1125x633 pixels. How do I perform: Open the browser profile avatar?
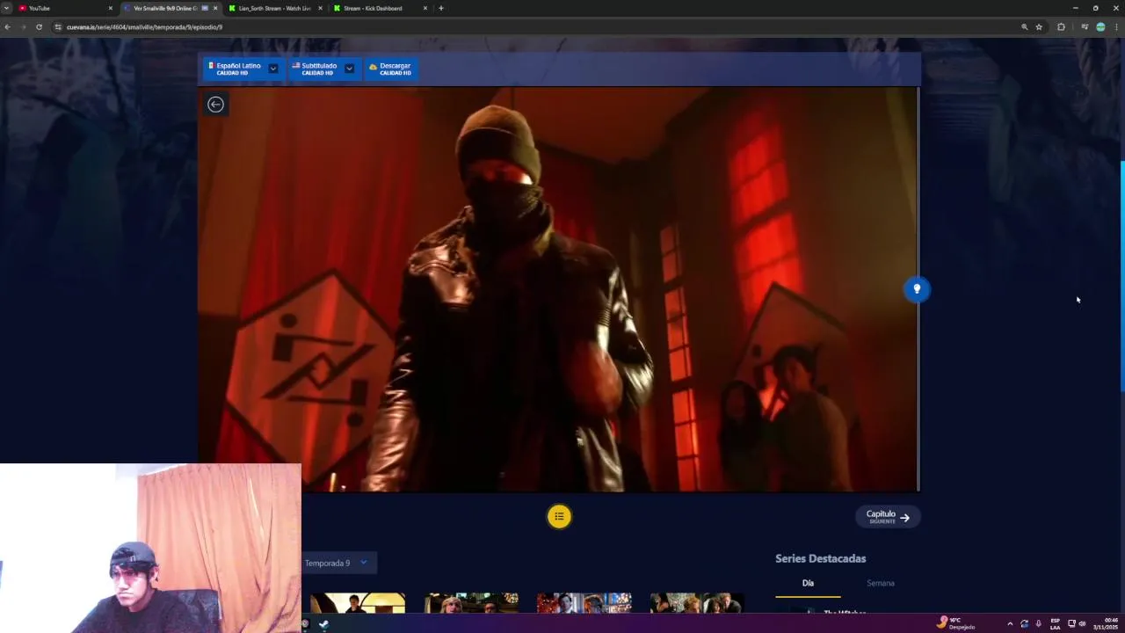(1100, 27)
